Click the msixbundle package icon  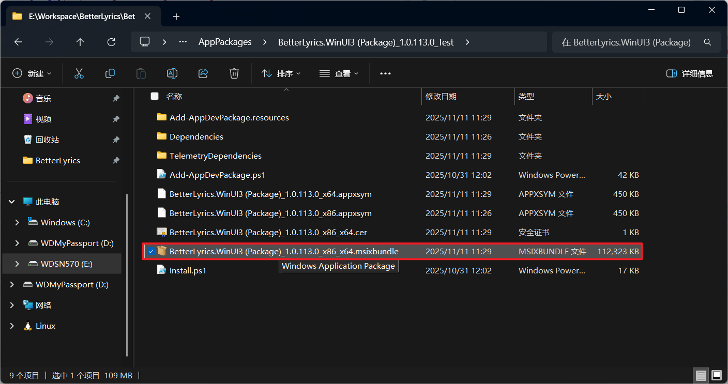[162, 251]
